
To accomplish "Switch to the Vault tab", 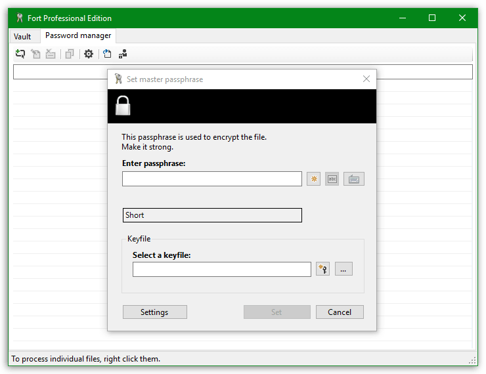I will click(x=22, y=37).
